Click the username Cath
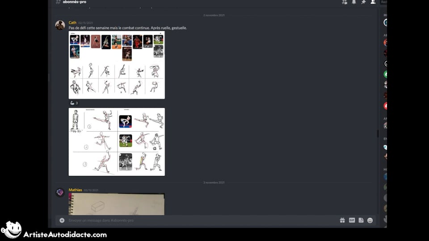Viewport: 429px width, 241px height. coord(72,23)
